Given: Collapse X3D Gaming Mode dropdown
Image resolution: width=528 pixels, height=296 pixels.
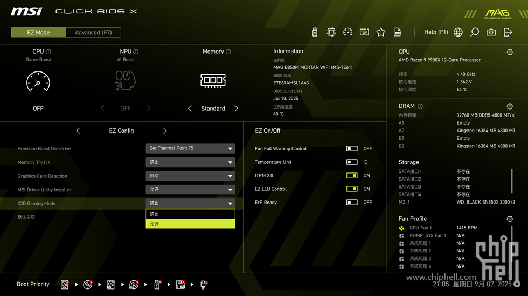Looking at the screenshot, I should point(190,204).
